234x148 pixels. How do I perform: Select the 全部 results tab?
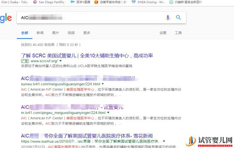(x=25, y=33)
